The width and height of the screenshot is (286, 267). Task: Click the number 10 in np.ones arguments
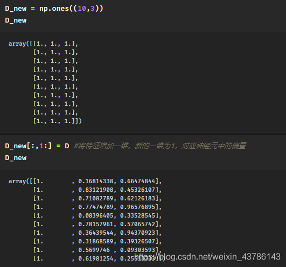point(82,9)
